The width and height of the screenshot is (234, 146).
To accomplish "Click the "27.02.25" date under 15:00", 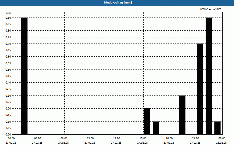I will point(142,143).
